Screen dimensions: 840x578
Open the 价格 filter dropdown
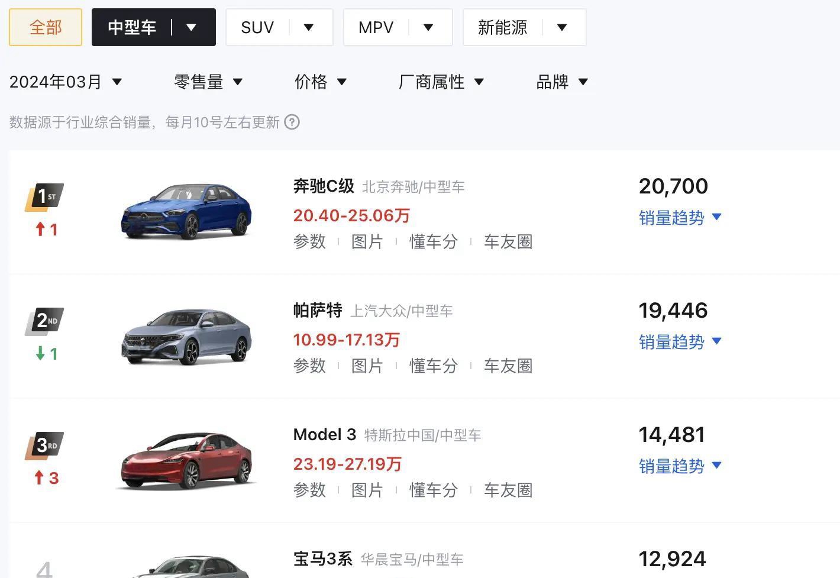coord(321,82)
